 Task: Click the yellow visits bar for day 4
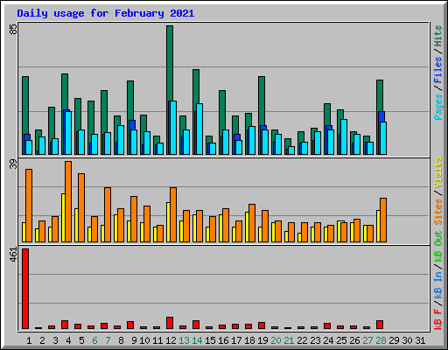(63, 218)
